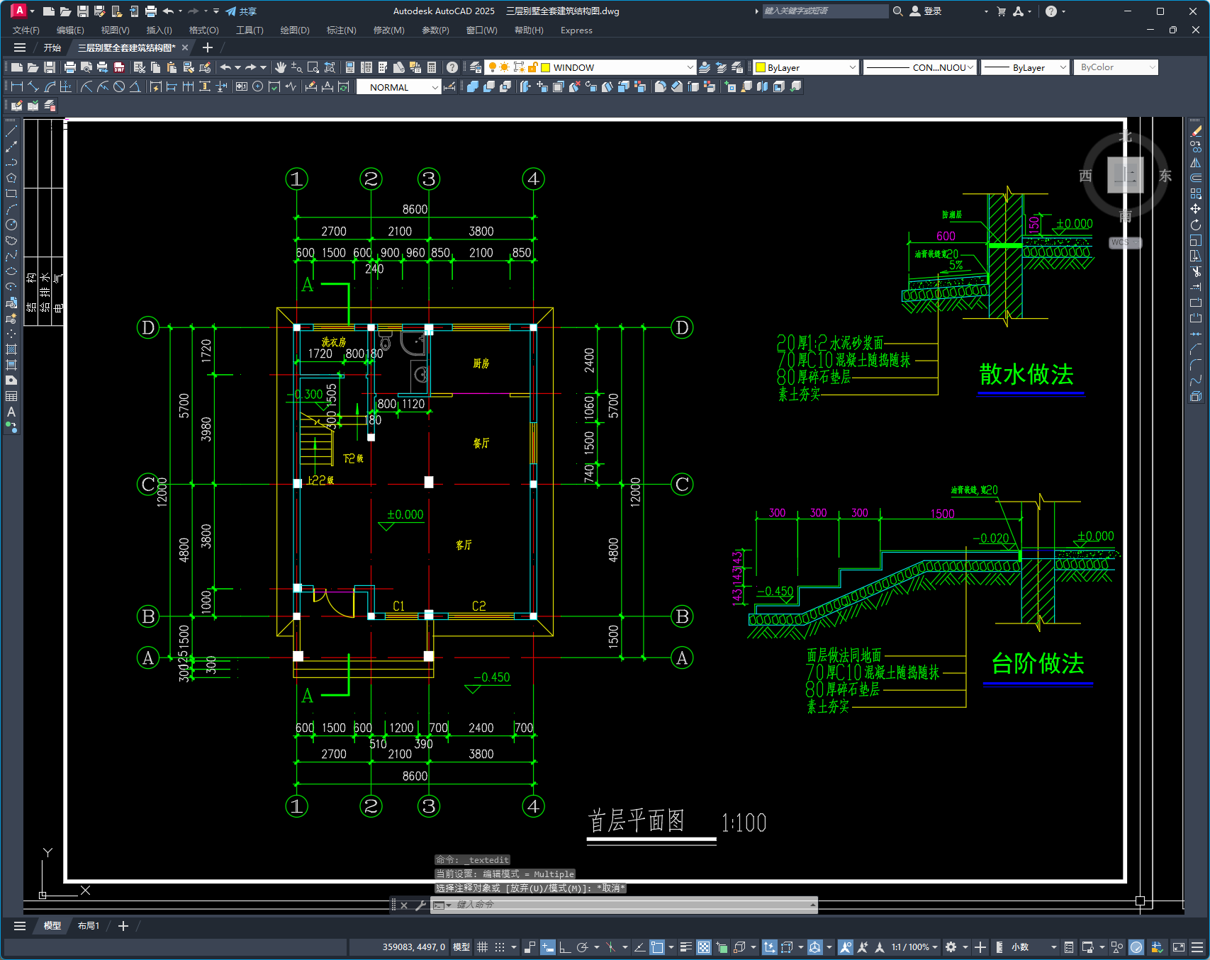The image size is (1210, 960).
Task: Click the diameter dimension tool icon
Action: point(119,86)
